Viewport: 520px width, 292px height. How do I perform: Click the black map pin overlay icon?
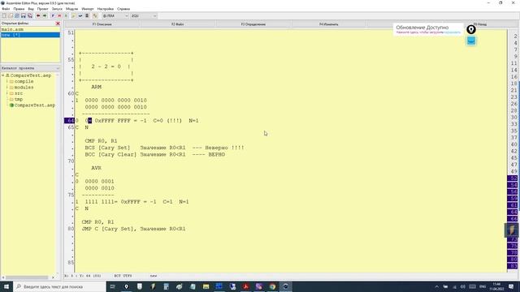point(471,29)
